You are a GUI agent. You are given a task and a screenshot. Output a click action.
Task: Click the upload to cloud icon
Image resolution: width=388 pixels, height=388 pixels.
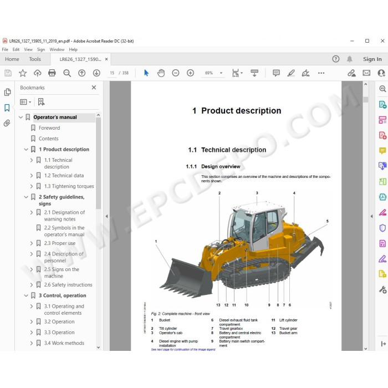(37, 73)
